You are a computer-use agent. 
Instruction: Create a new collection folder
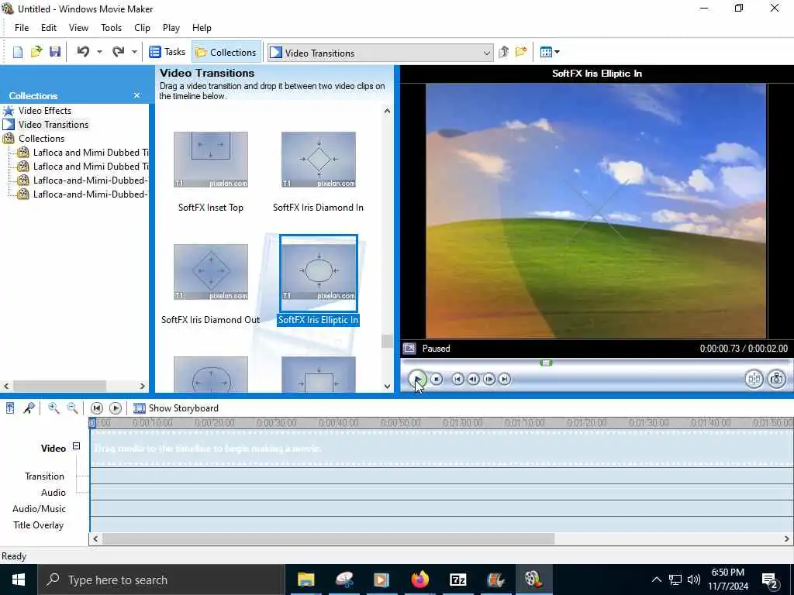[521, 52]
